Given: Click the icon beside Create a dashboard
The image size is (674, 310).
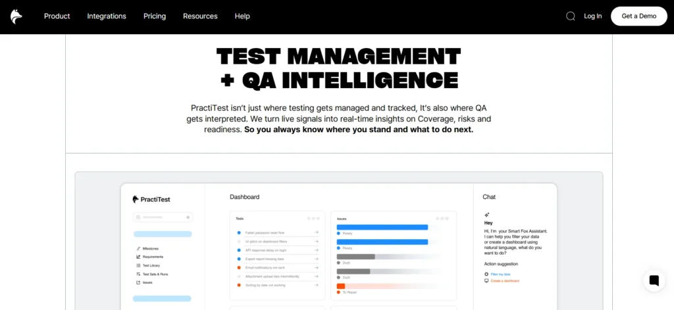Looking at the screenshot, I should [x=486, y=281].
